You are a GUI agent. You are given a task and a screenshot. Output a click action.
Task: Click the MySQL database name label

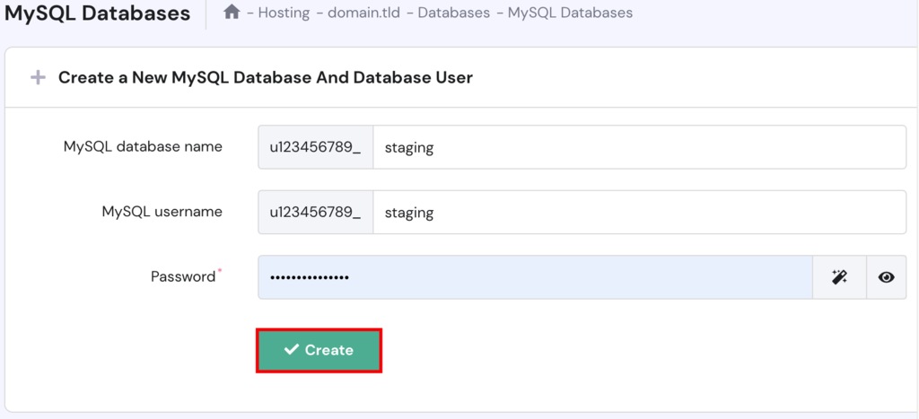click(143, 146)
